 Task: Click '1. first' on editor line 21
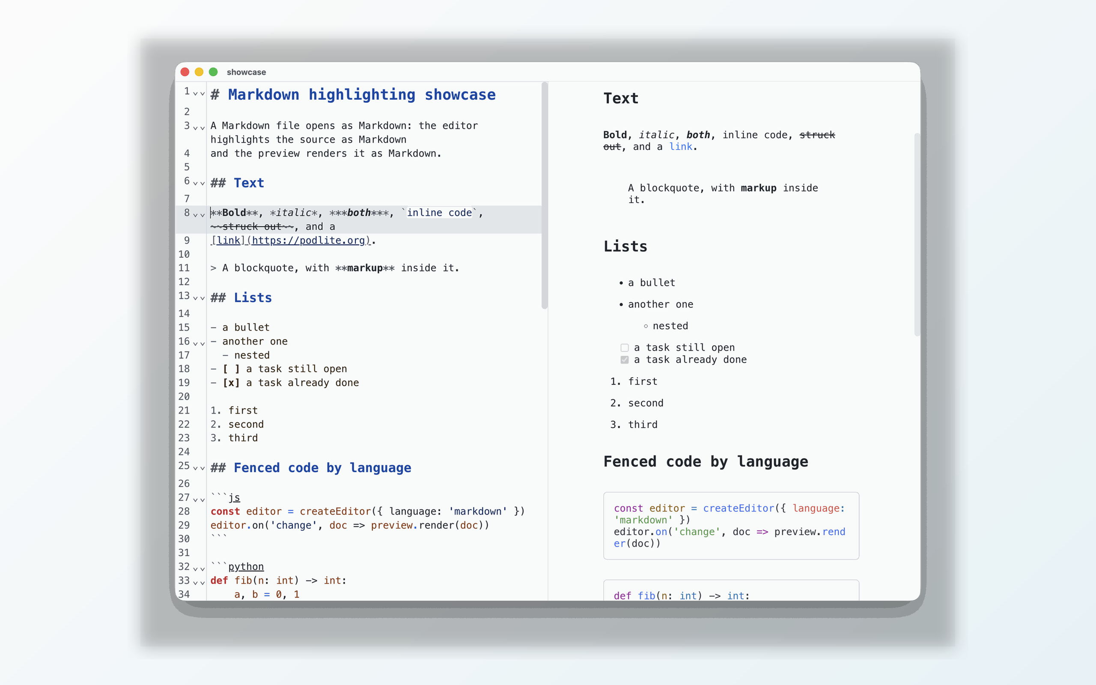[x=234, y=411]
